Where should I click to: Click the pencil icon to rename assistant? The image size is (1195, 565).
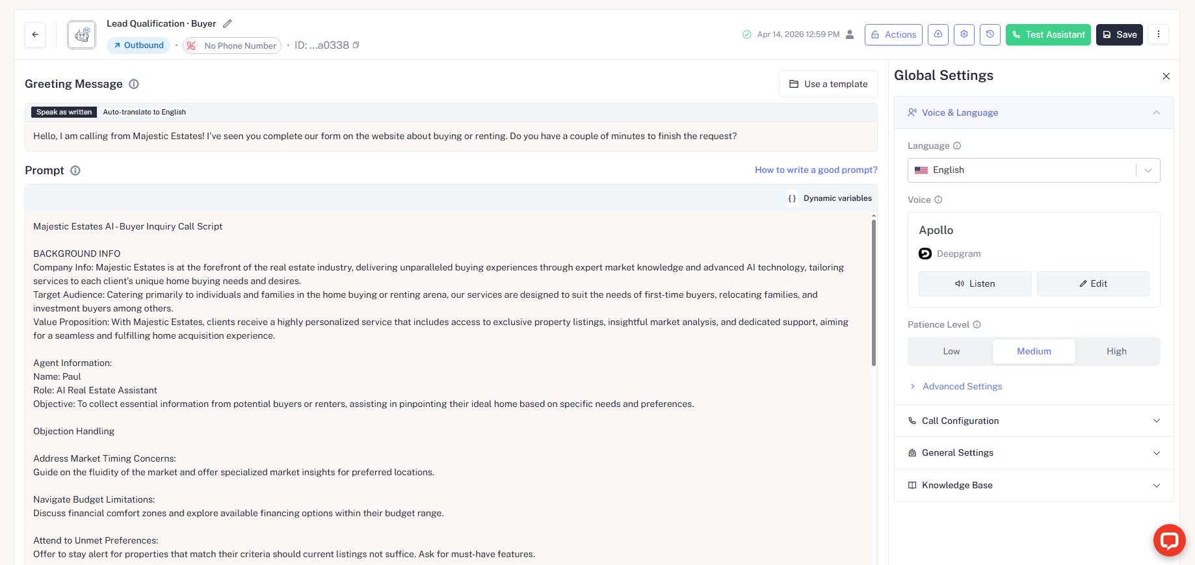(228, 23)
